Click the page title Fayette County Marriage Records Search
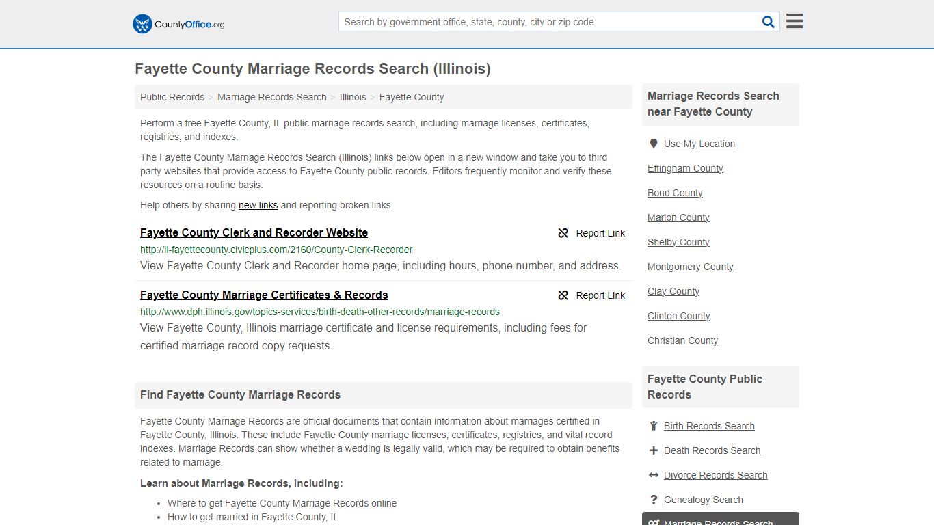Viewport: 934px width, 525px height. pyautogui.click(x=312, y=69)
